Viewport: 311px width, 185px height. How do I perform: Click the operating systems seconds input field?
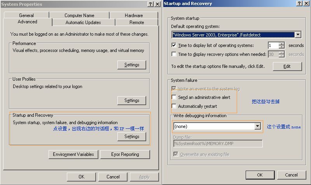click(273, 46)
